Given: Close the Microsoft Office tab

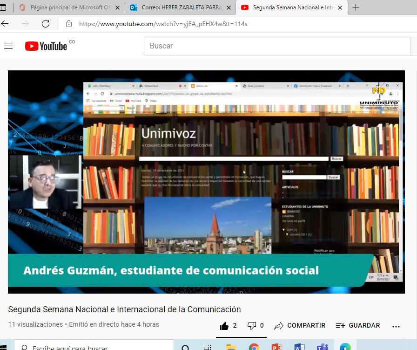Looking at the screenshot, I should [x=117, y=8].
